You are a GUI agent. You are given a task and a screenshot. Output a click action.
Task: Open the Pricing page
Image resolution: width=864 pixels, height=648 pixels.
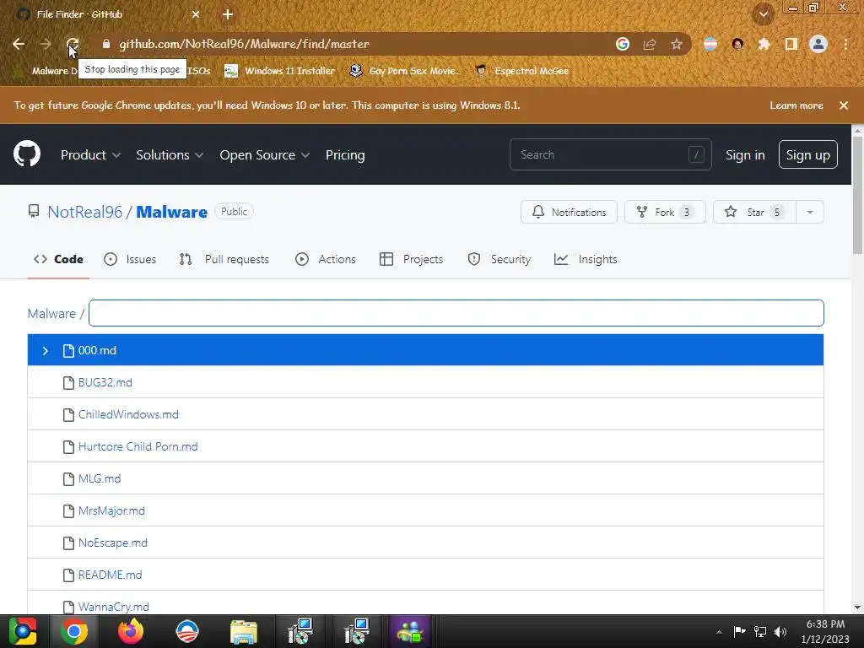(345, 155)
